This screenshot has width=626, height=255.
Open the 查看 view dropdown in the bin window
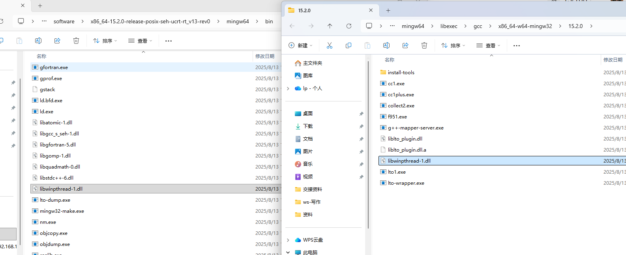(x=140, y=41)
